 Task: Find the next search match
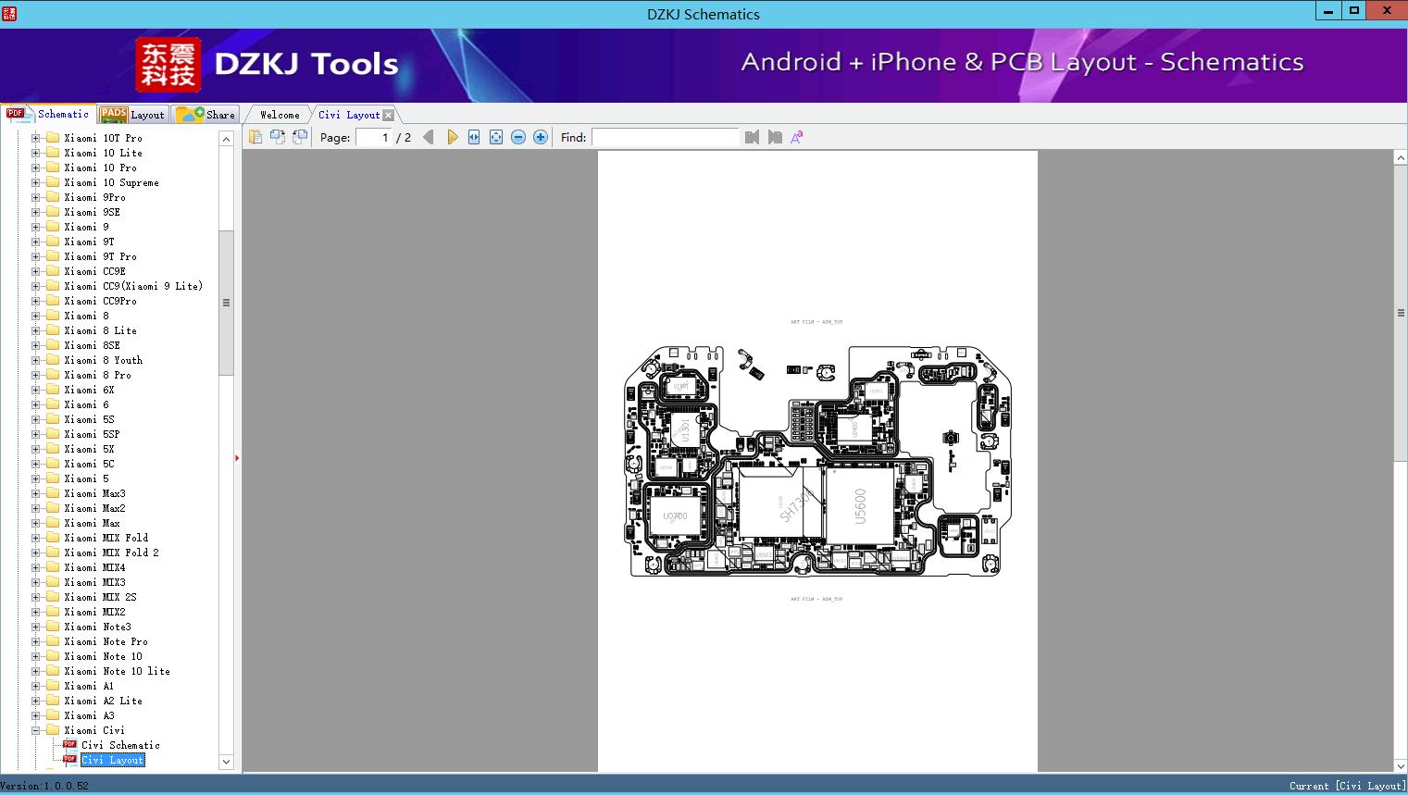tap(775, 137)
